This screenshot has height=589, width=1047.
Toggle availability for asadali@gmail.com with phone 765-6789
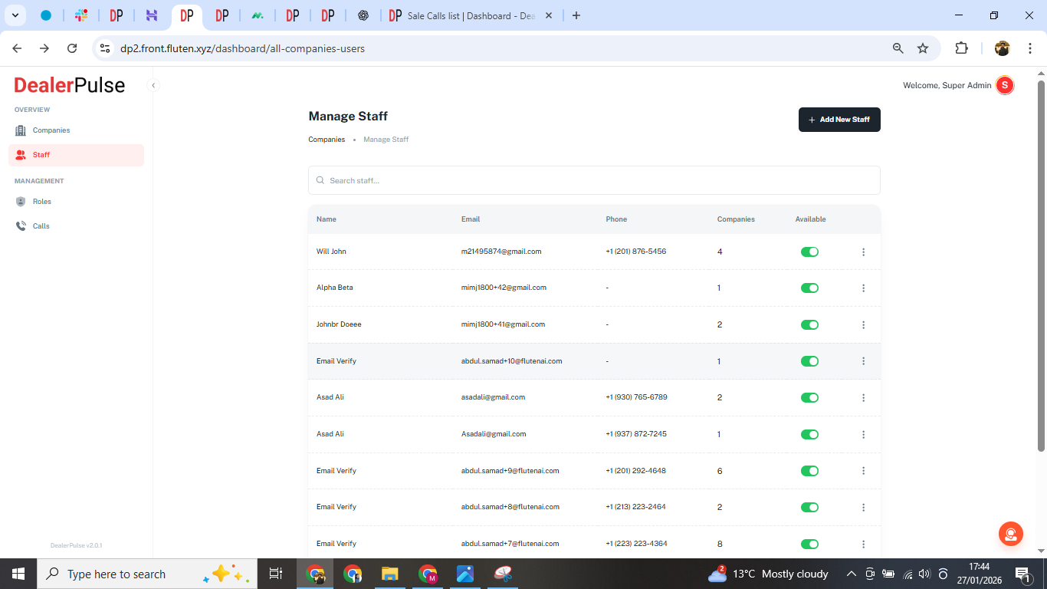click(x=809, y=398)
